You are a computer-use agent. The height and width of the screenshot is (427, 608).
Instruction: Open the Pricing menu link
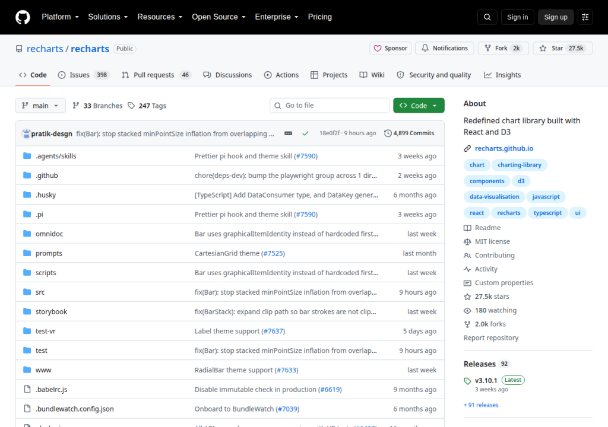pyautogui.click(x=320, y=17)
